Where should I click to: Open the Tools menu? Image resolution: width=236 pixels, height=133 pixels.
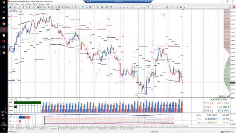pyautogui.click(x=35, y=4)
